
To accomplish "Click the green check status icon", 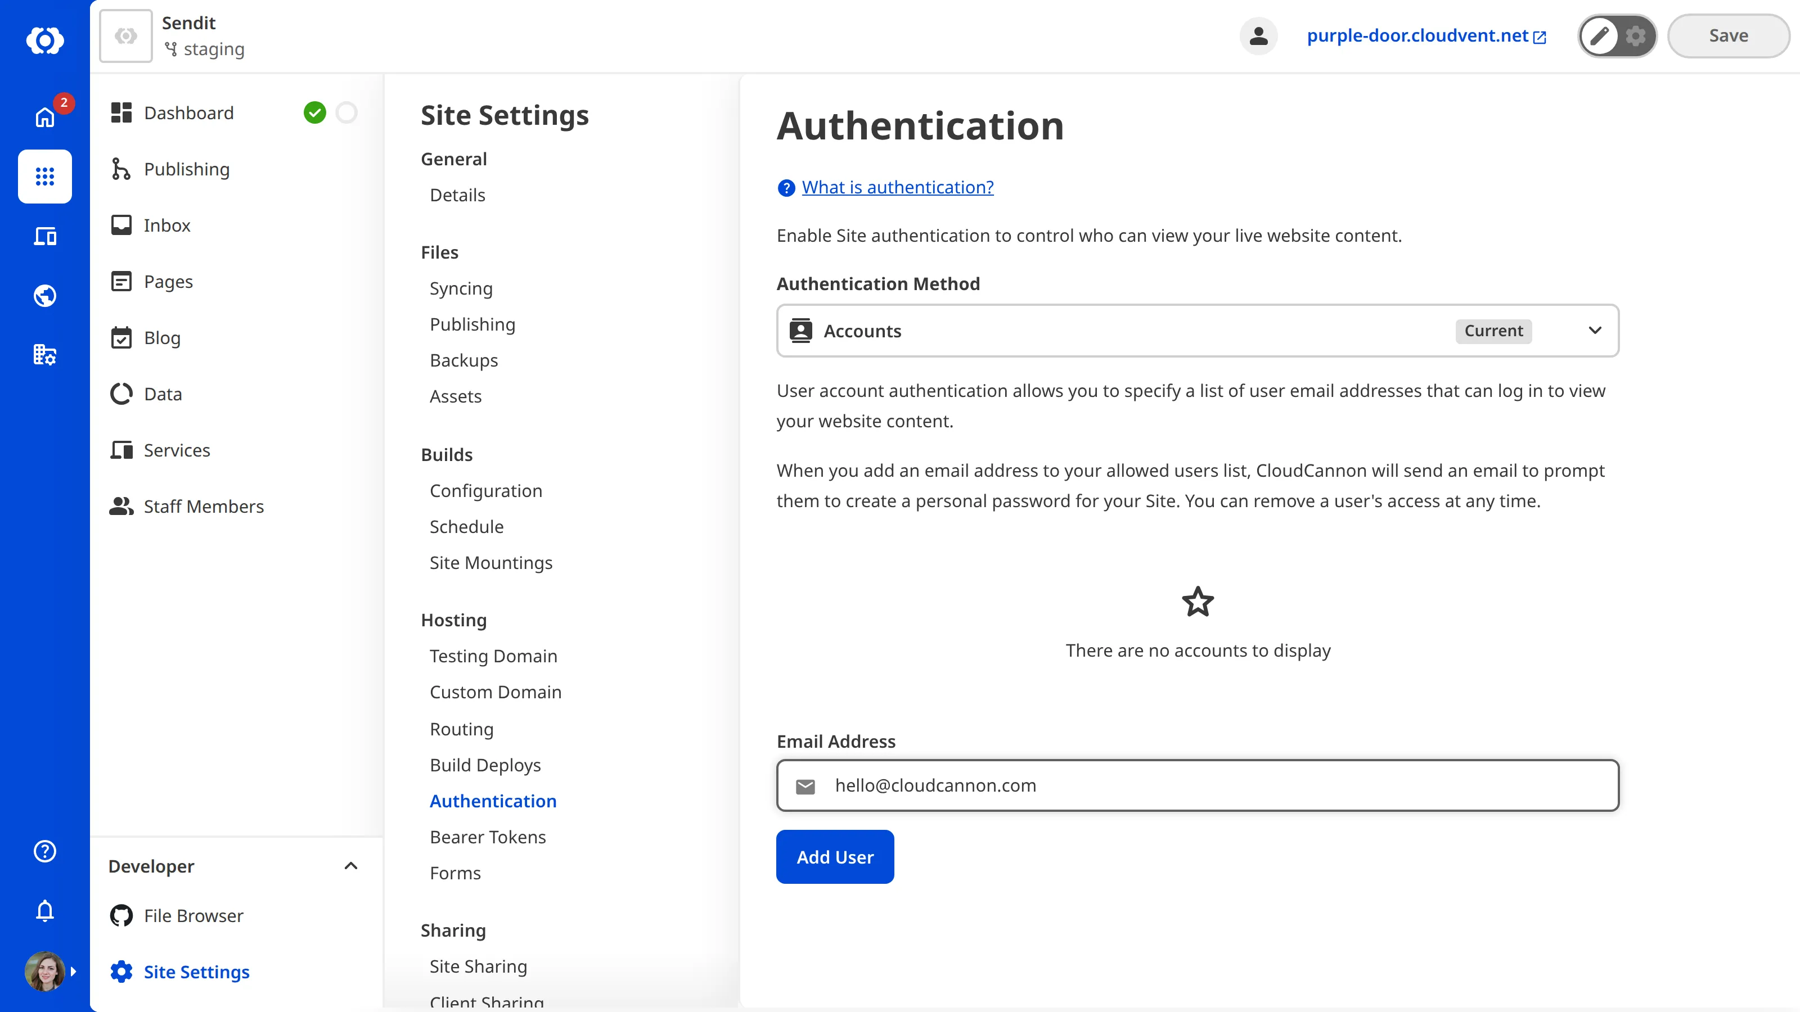I will (314, 112).
